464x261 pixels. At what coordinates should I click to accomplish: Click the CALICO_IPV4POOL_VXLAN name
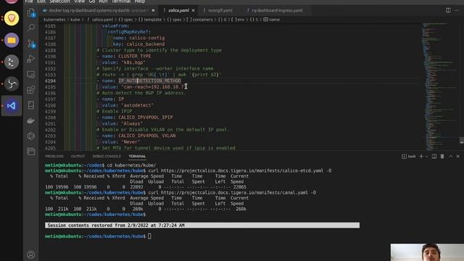tap(146, 136)
